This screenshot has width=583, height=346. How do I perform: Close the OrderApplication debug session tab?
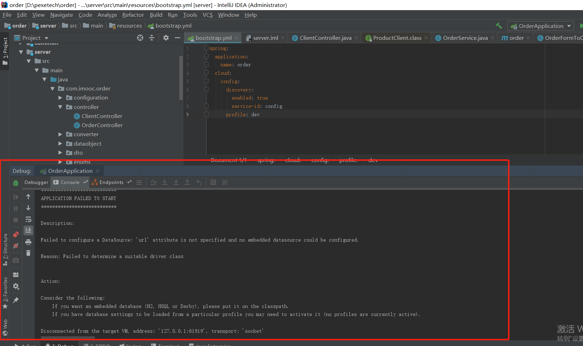coord(98,171)
